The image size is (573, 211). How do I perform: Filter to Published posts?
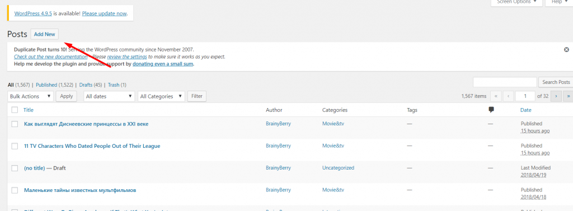point(46,85)
